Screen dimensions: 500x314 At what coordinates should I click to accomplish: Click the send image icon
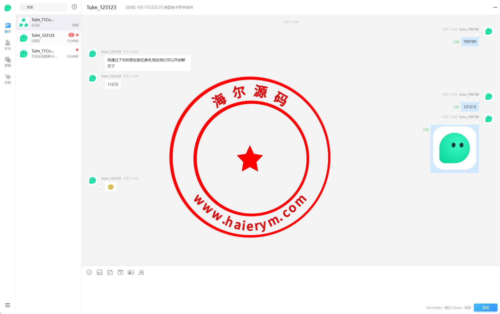pos(100,272)
